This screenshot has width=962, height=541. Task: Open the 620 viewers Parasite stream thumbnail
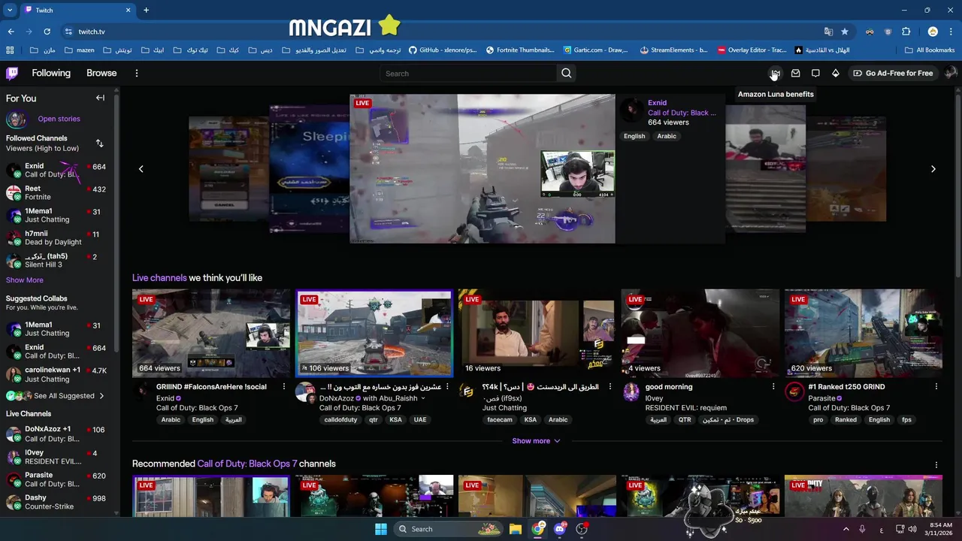pyautogui.click(x=863, y=333)
